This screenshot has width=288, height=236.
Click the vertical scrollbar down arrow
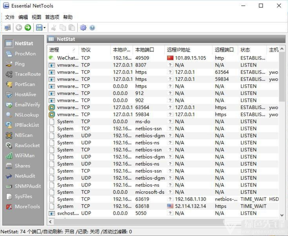click(282, 215)
